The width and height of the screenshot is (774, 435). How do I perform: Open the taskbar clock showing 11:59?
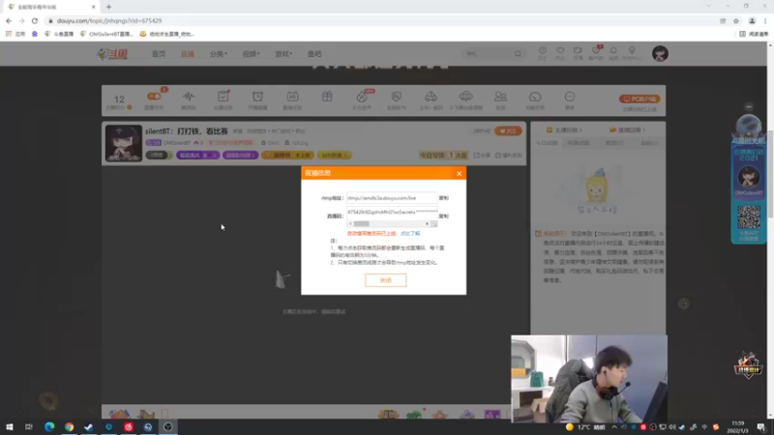coord(738,427)
